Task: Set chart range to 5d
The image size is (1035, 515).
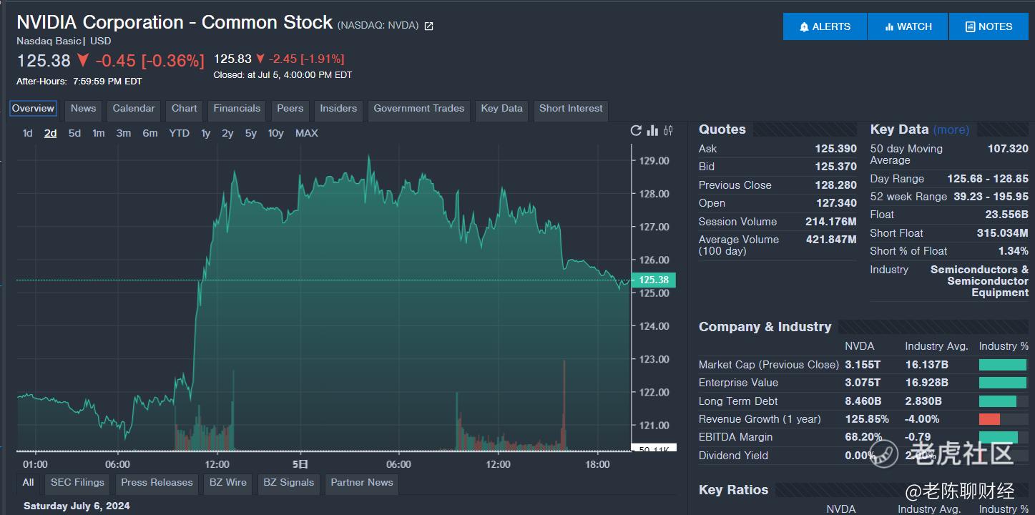Action: [74, 133]
